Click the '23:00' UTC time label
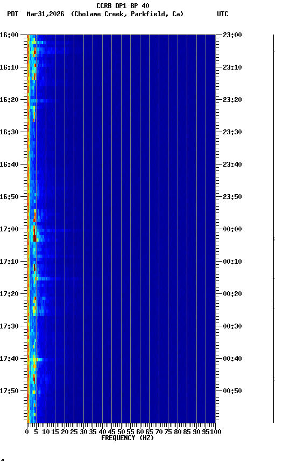Image resolution: width=297 pixels, height=466 pixels. [x=232, y=35]
